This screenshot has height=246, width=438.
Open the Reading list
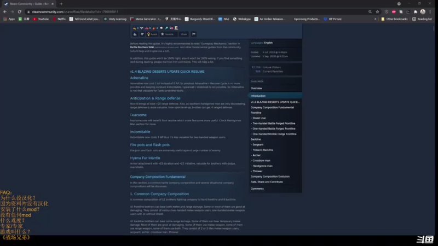pyautogui.click(x=422, y=19)
